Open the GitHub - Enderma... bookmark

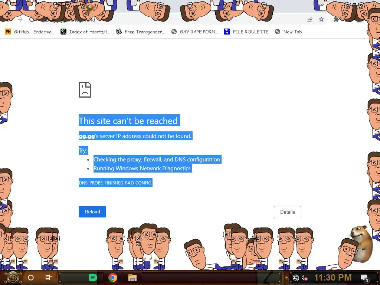click(x=30, y=32)
